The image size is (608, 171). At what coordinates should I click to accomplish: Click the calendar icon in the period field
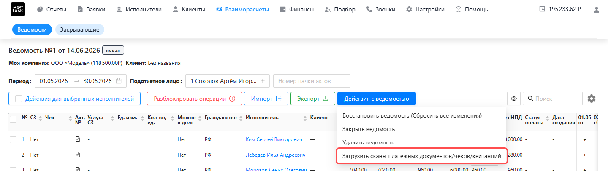click(119, 81)
